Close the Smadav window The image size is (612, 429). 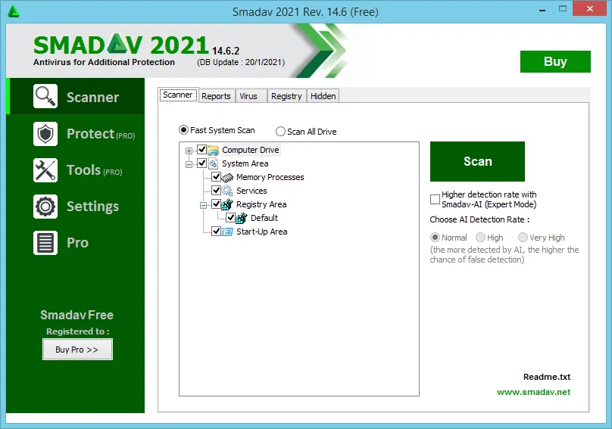590,8
